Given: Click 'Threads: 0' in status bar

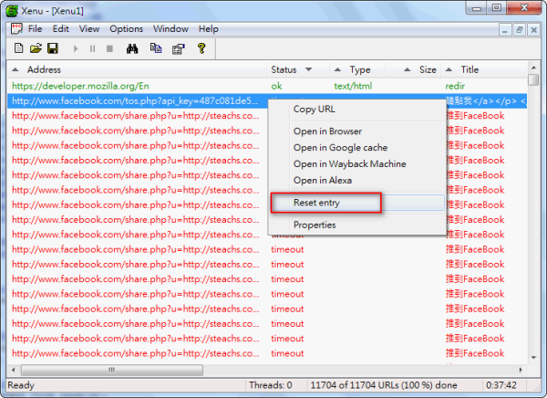Looking at the screenshot, I should pyautogui.click(x=271, y=385).
